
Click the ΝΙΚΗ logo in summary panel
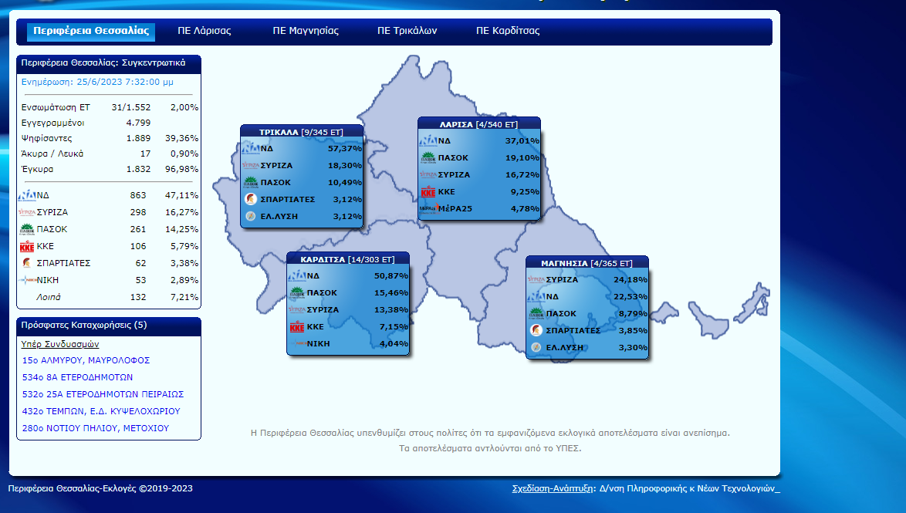point(27,280)
